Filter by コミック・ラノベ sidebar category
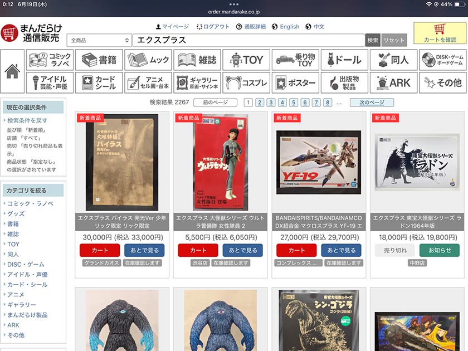 (31, 203)
